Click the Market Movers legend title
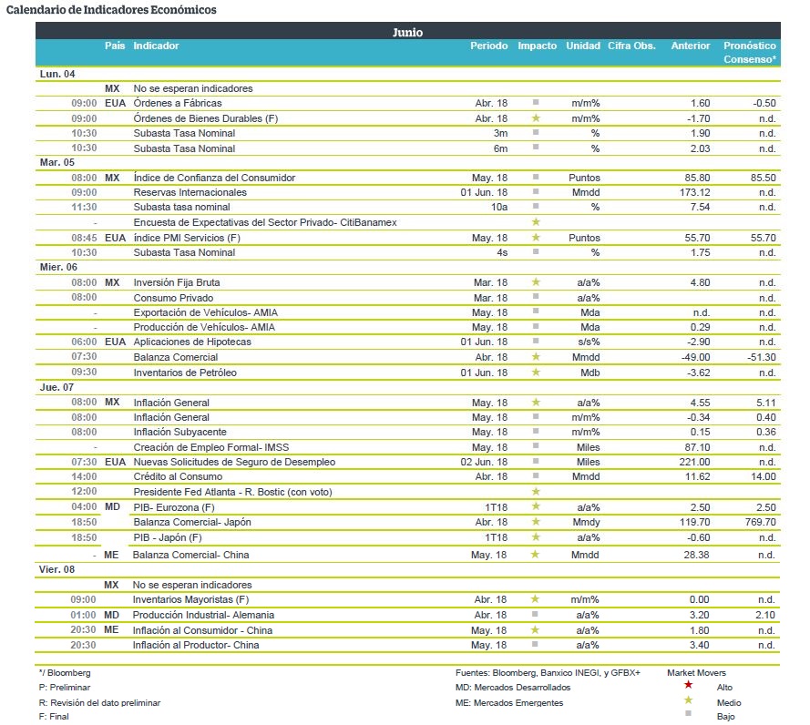Screen dimensions: 810x725 (x=696, y=672)
